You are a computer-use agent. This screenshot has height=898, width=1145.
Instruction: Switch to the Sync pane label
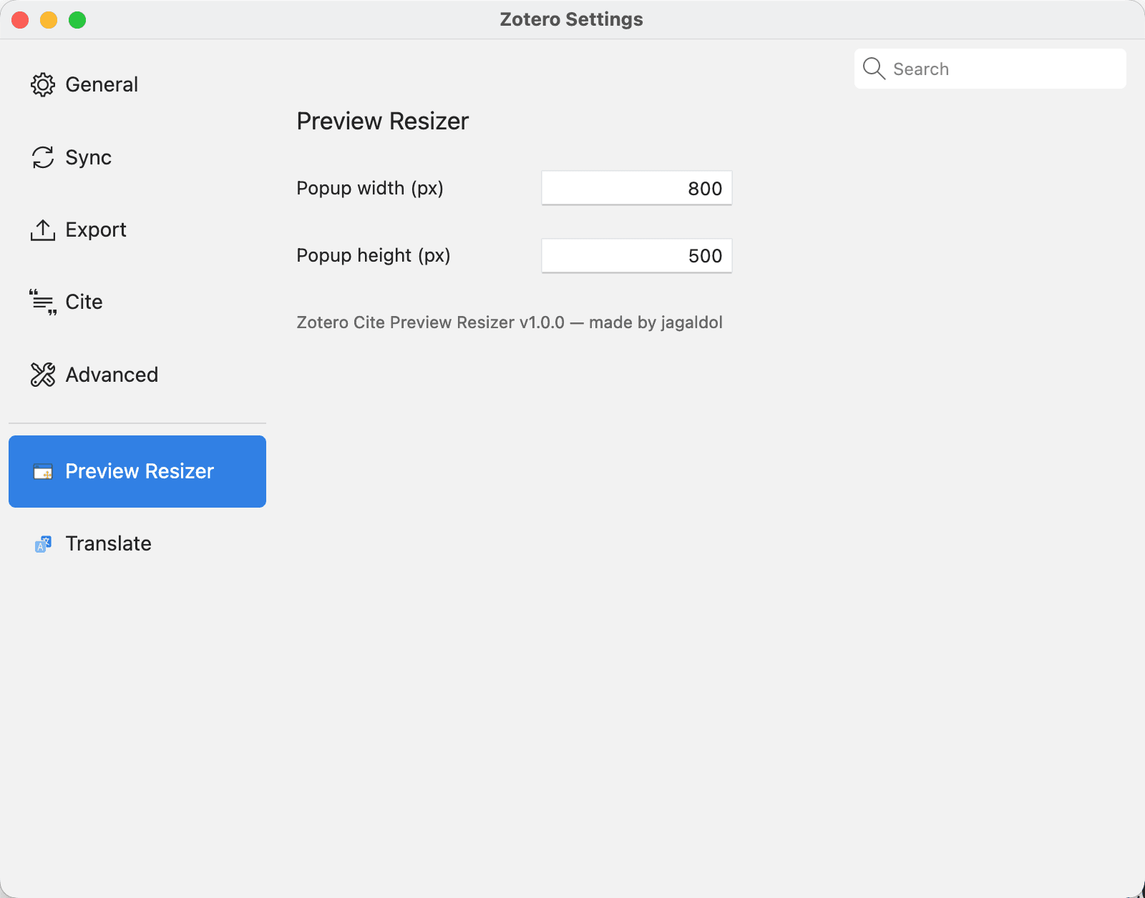[88, 157]
